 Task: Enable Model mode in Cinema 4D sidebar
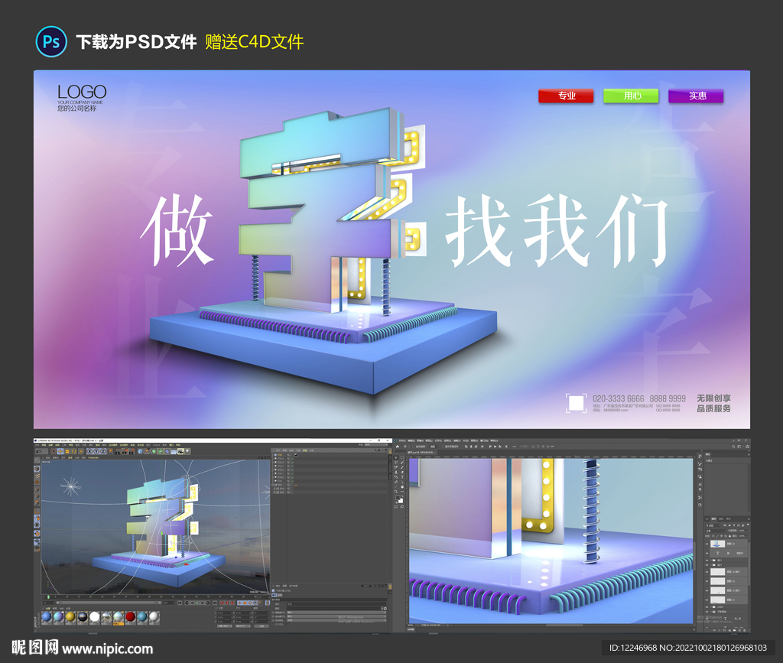coord(37,469)
